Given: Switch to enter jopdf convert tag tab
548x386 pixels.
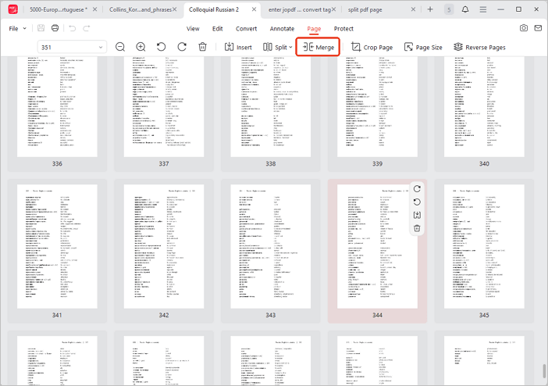Looking at the screenshot, I should pos(299,9).
